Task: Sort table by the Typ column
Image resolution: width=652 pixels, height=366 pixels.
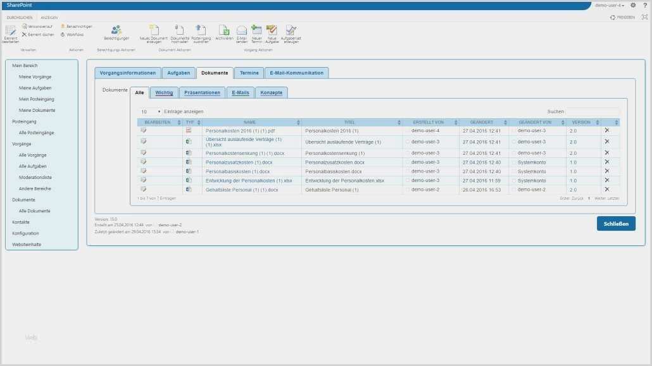Action: coord(192,122)
